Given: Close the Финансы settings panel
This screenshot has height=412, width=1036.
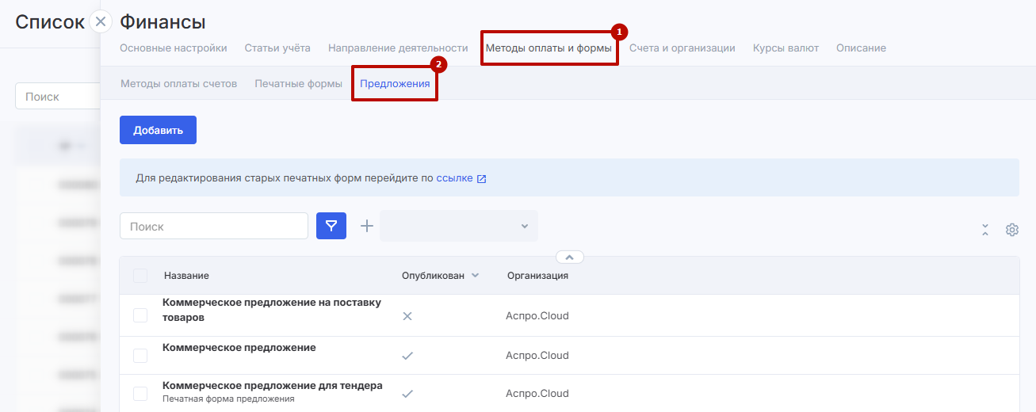Looking at the screenshot, I should click(101, 22).
